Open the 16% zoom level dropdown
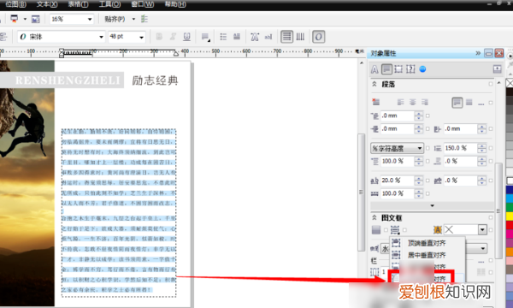513x308 pixels. click(x=90, y=20)
